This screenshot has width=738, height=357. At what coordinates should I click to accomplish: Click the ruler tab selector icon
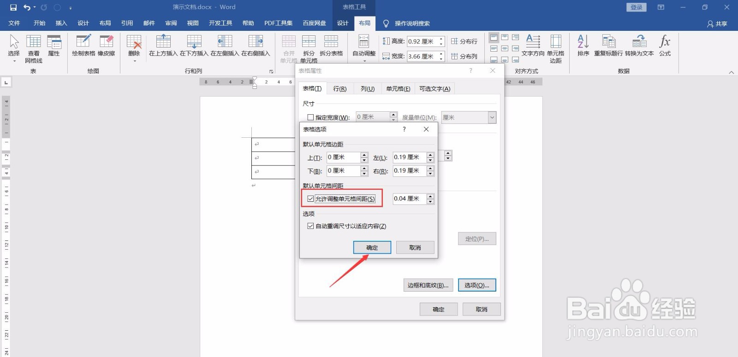click(6, 82)
